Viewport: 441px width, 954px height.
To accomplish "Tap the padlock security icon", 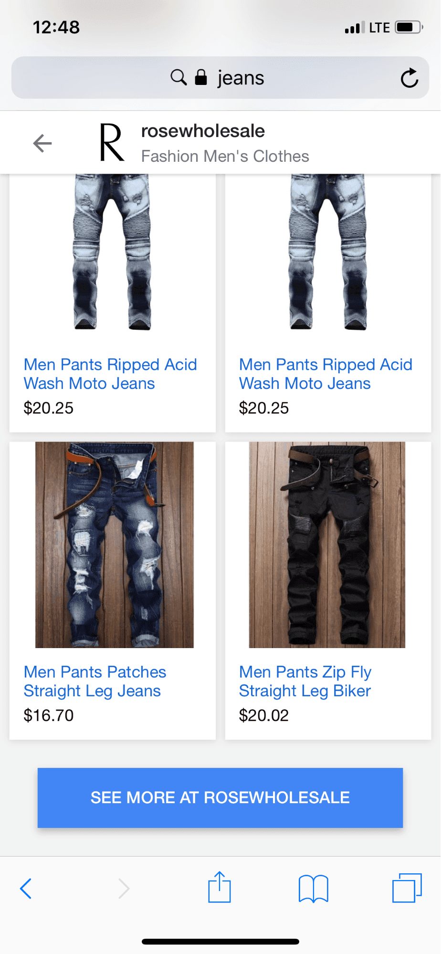I will [201, 77].
